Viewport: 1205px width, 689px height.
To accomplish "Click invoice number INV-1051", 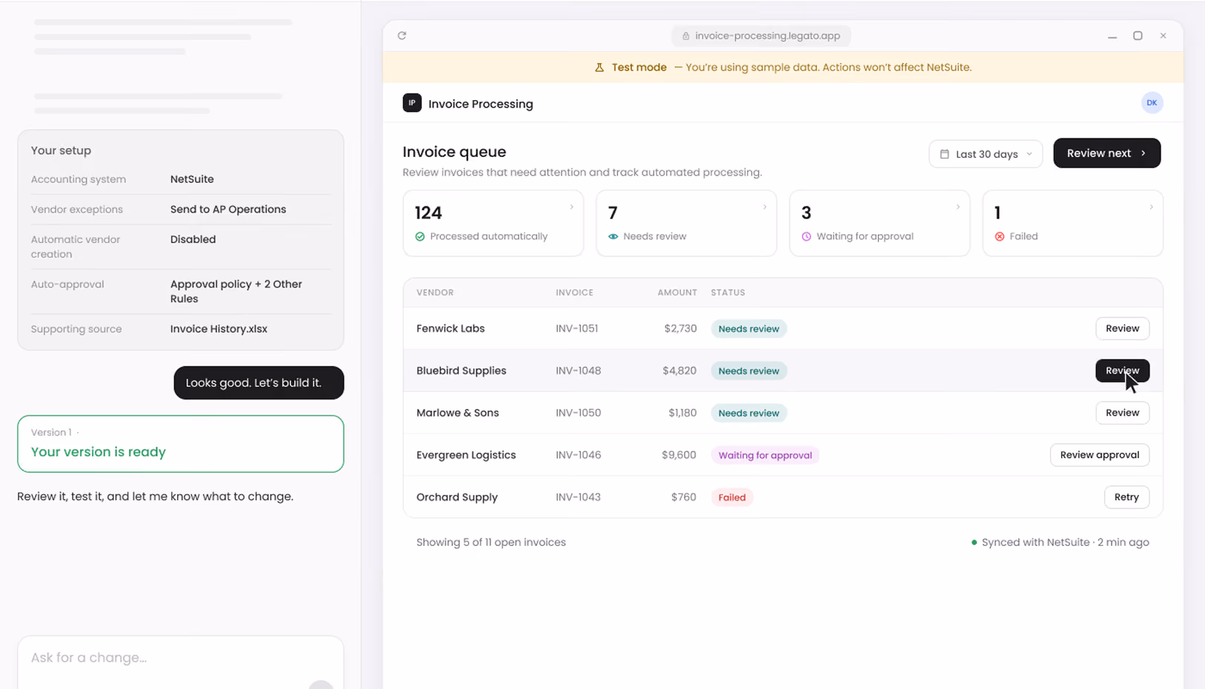I will coord(577,328).
